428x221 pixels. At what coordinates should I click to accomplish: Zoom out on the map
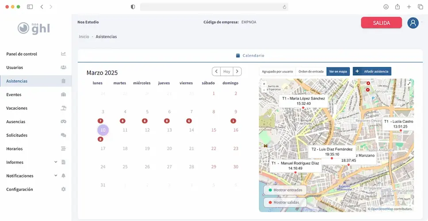[x=264, y=89]
